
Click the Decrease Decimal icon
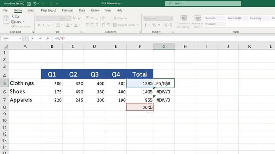coord(171,25)
